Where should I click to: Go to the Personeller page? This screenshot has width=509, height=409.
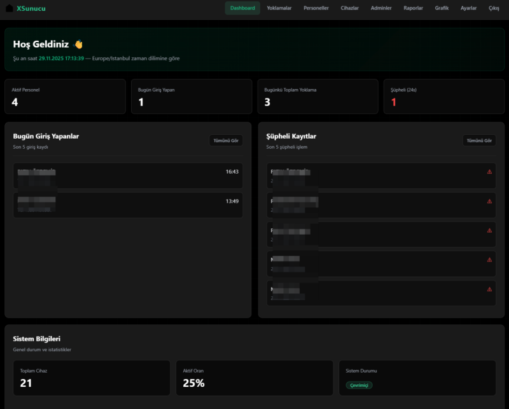pyautogui.click(x=316, y=8)
